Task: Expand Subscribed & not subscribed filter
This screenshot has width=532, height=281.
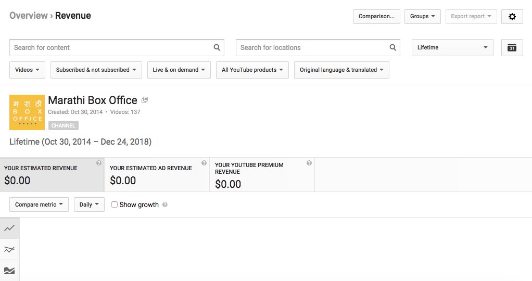Action: click(x=96, y=70)
